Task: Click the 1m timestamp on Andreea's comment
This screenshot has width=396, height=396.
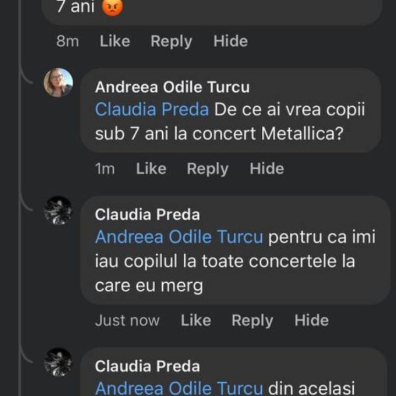Action: point(105,169)
